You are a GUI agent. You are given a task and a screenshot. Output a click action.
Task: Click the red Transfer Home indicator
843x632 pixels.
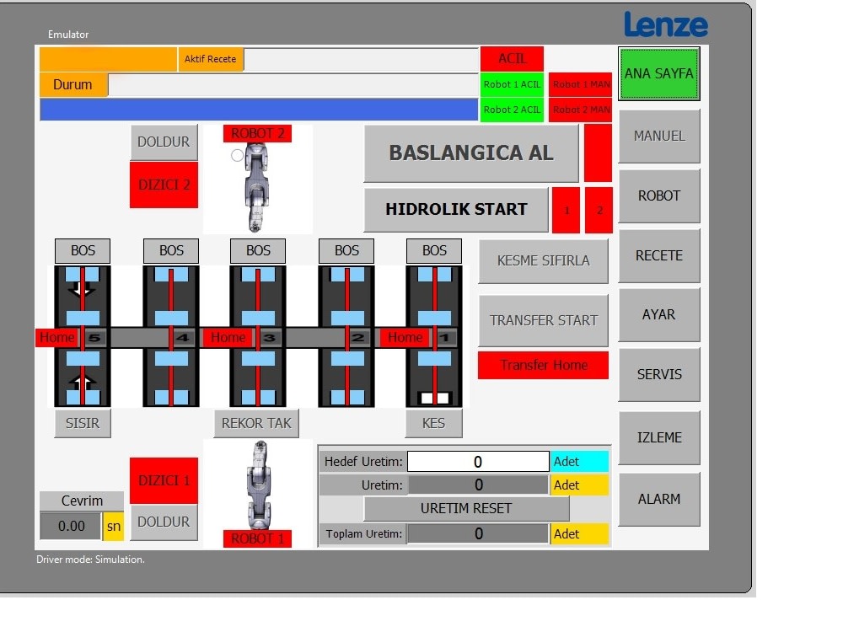pyautogui.click(x=543, y=365)
